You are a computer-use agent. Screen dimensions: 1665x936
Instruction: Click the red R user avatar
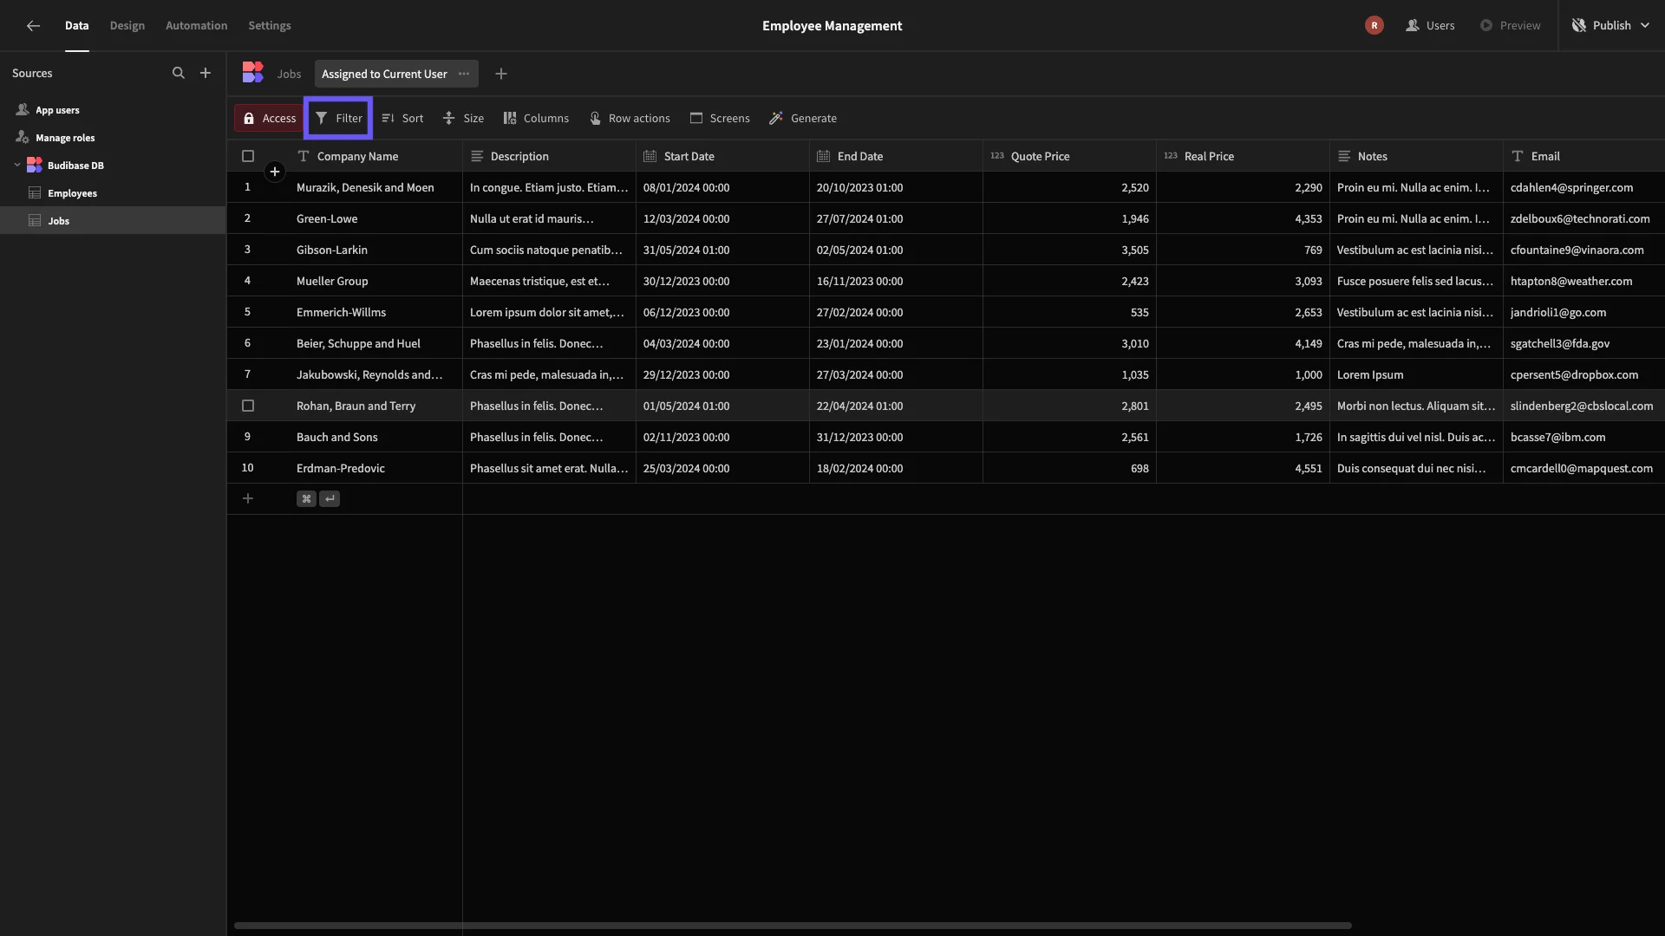click(1374, 25)
